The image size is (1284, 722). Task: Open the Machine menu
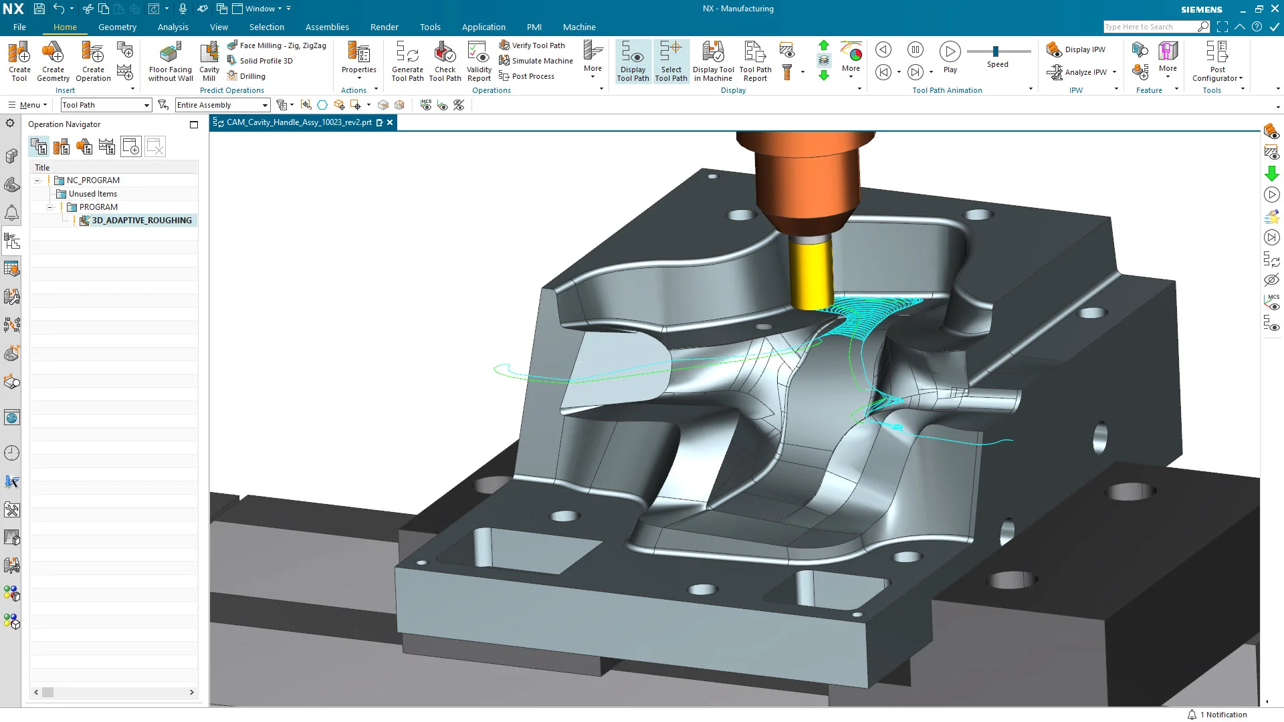click(579, 27)
